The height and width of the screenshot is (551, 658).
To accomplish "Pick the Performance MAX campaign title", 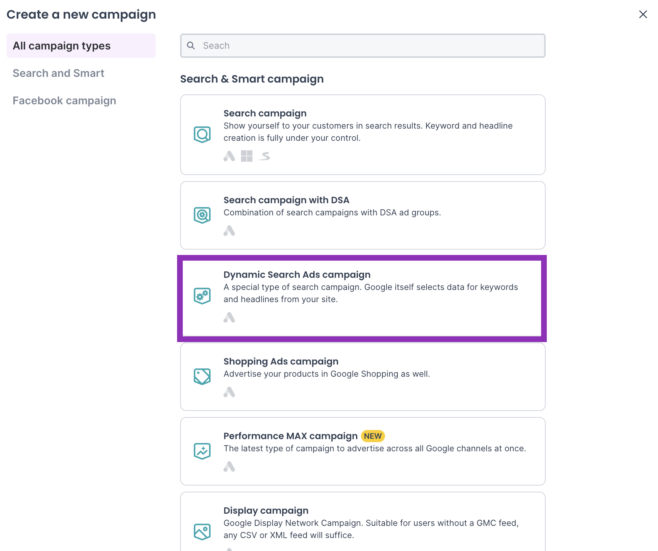I will (x=291, y=436).
